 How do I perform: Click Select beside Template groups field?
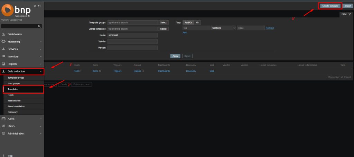click(163, 22)
